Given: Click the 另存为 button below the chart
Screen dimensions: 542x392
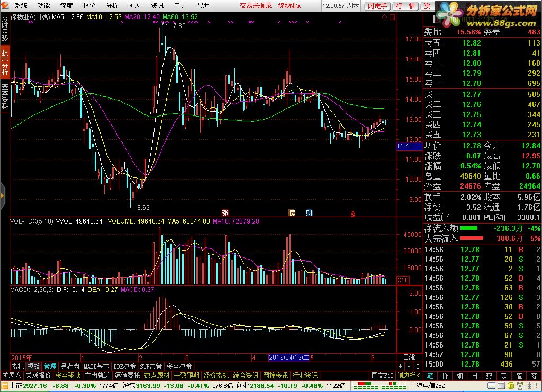Looking at the screenshot, I should point(70,367).
